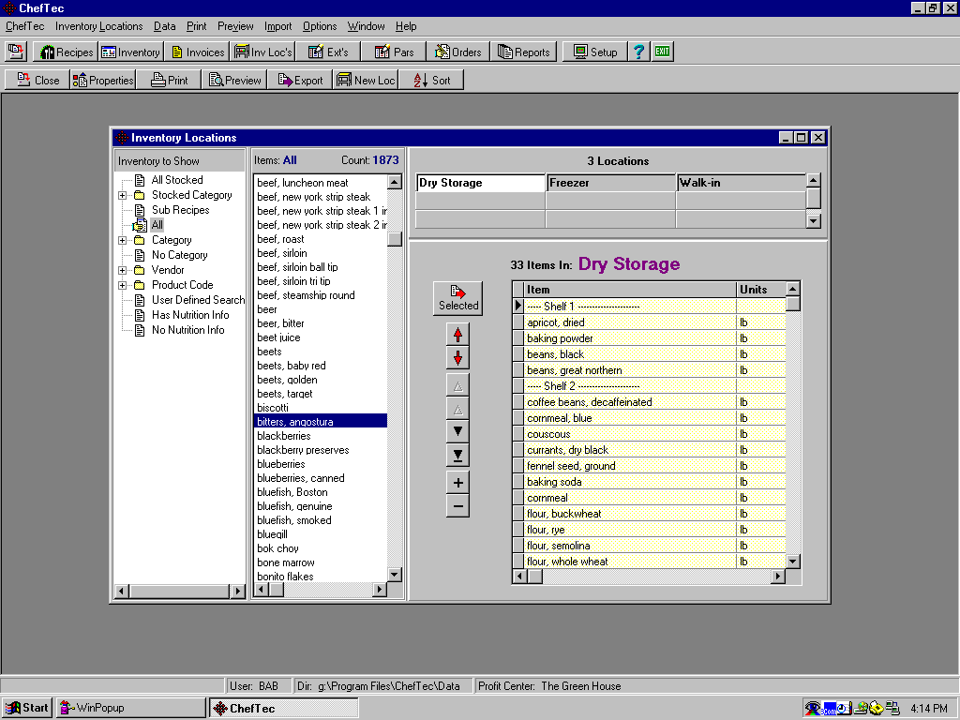Select the All item under Inventory to Show
Screen dimensions: 960x720
(157, 225)
